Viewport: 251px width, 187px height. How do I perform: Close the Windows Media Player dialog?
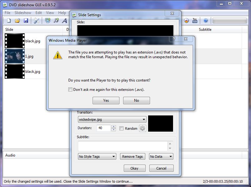pos(186,39)
